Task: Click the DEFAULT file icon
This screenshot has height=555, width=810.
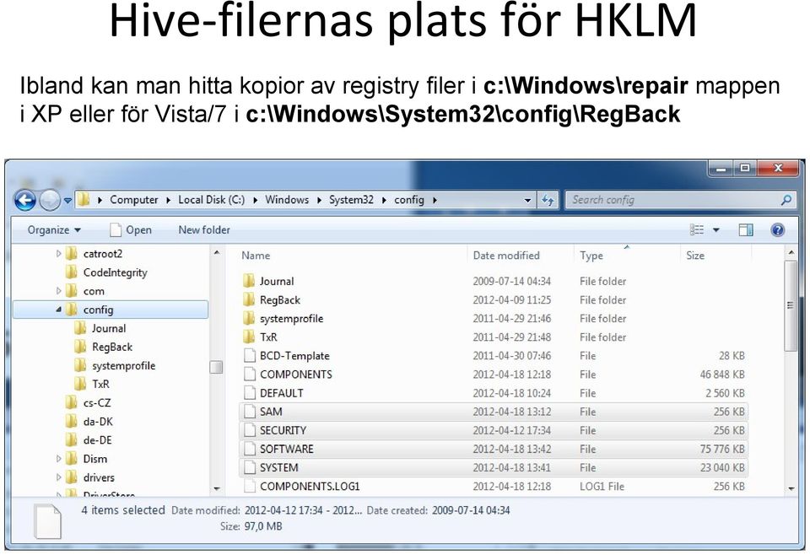Action: (x=250, y=392)
